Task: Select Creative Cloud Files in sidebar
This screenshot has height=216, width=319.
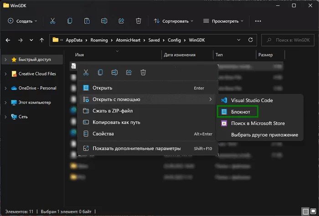Action: coord(37,74)
